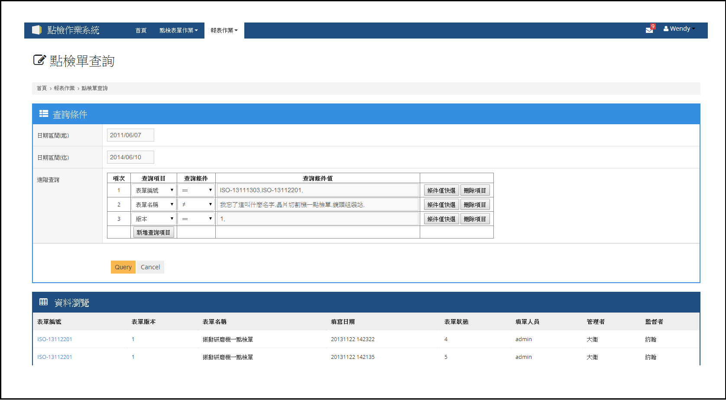The width and height of the screenshot is (726, 400).
Task: Click the grid icon in the 資料瀏覽 panel header
Action: (x=43, y=302)
